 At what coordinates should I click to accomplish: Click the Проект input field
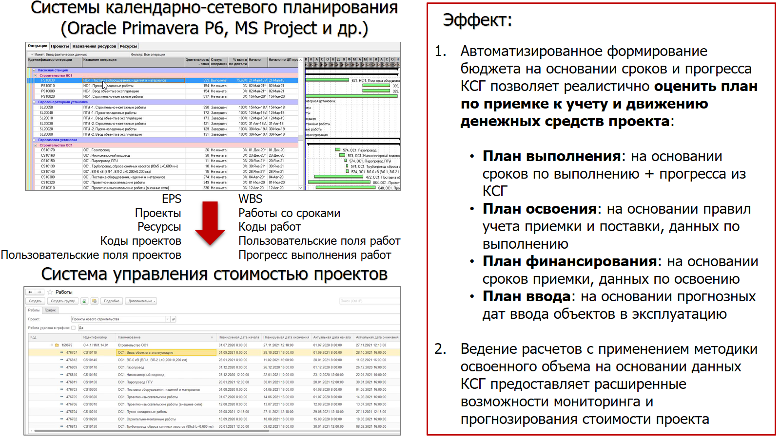[118, 319]
